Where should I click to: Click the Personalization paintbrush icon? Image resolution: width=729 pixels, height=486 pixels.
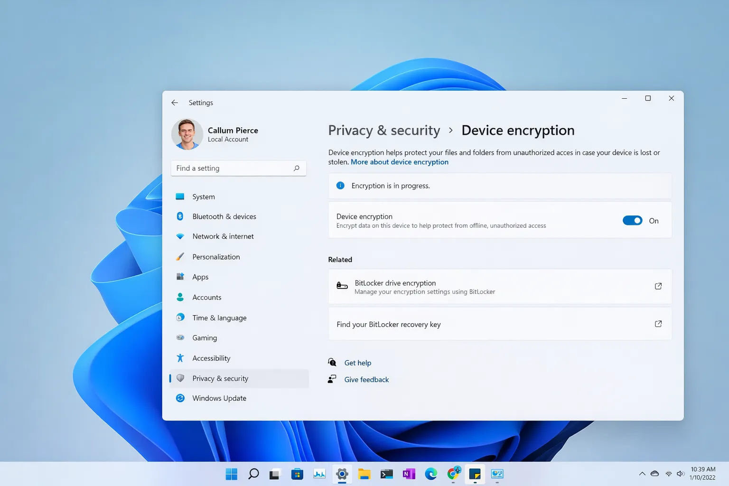(x=180, y=256)
